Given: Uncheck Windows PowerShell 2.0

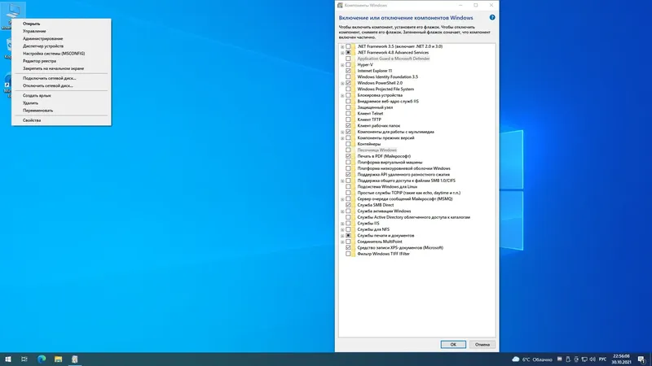Looking at the screenshot, I should pos(348,83).
